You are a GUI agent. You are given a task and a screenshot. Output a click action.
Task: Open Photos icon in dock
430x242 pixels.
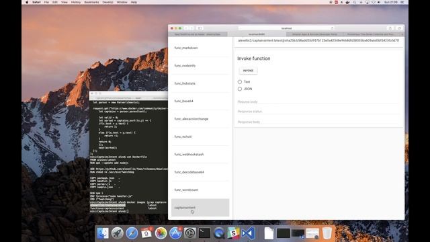pyautogui.click(x=161, y=233)
